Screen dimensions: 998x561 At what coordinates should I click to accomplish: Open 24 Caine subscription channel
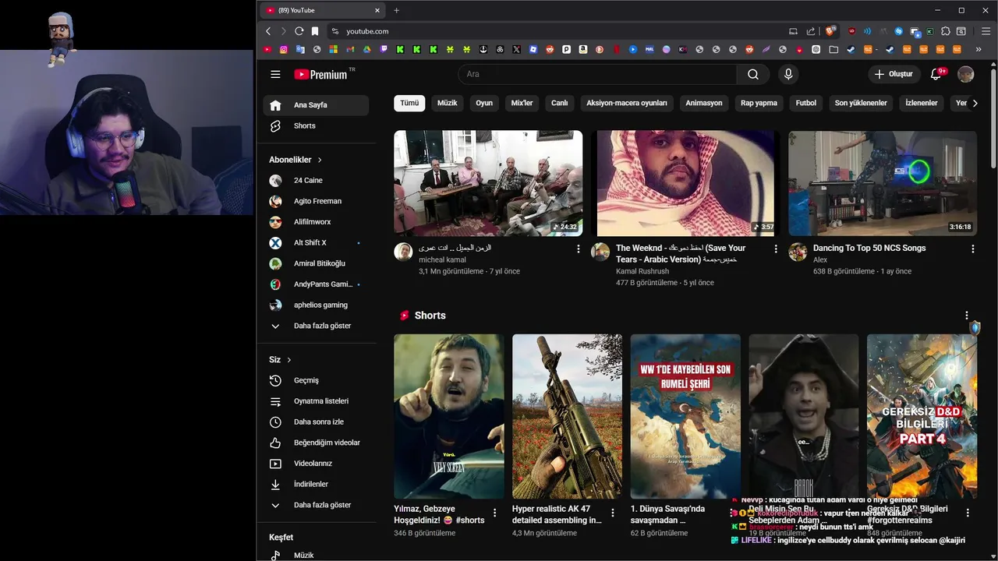(x=316, y=180)
